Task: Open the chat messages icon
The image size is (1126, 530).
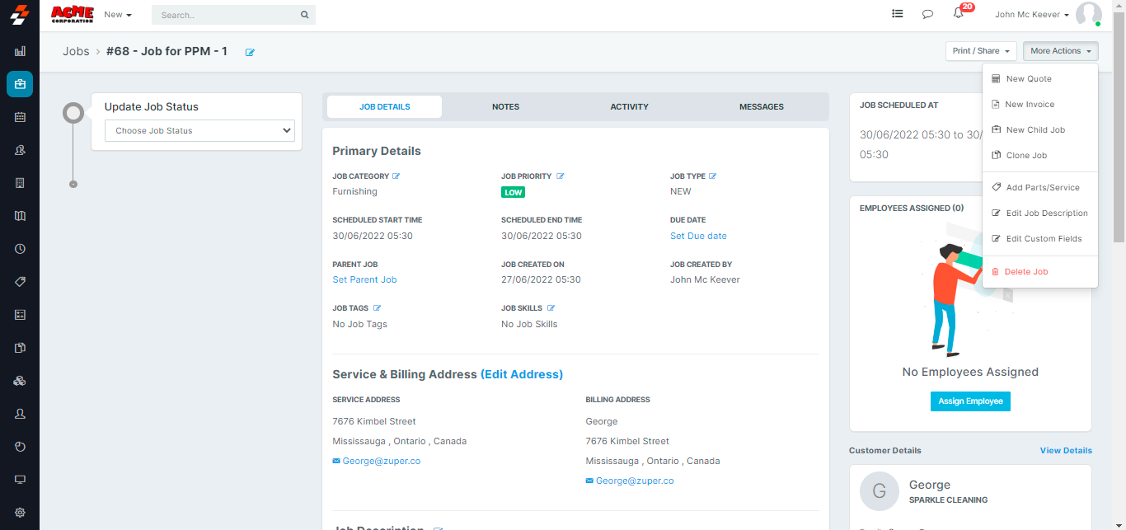Action: (927, 14)
